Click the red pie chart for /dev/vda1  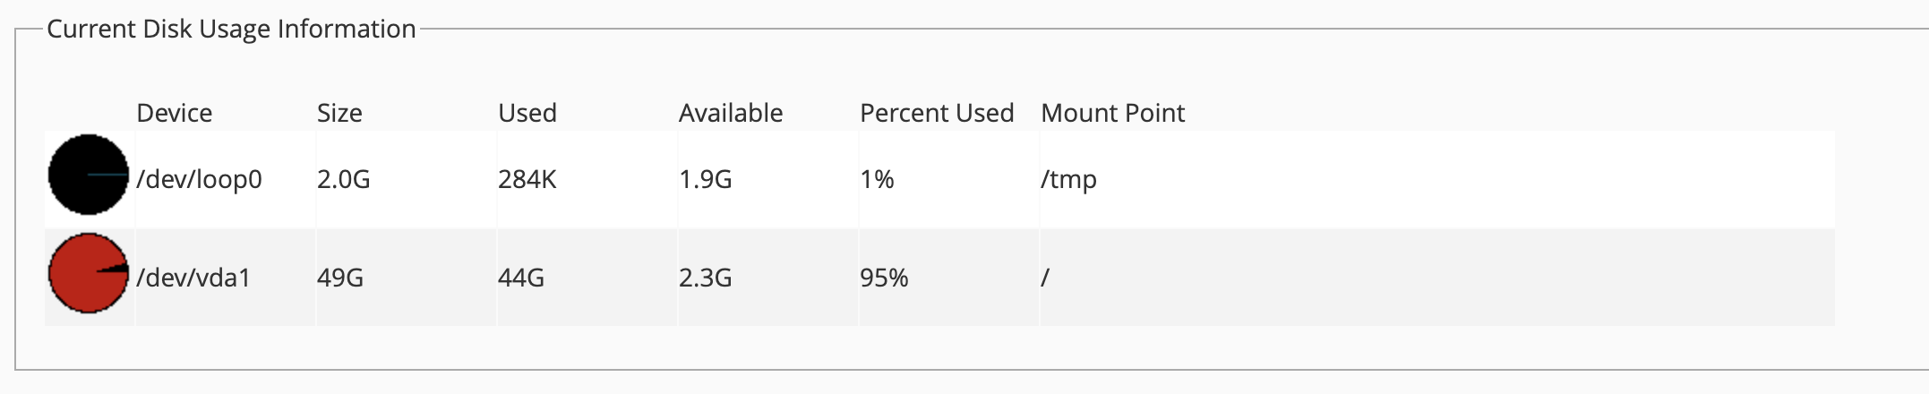(88, 274)
